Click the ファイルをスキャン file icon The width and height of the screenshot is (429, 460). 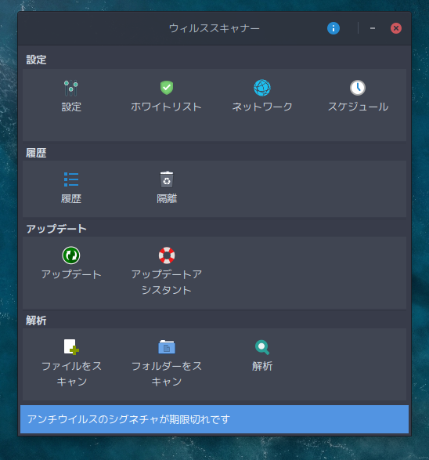coord(71,347)
